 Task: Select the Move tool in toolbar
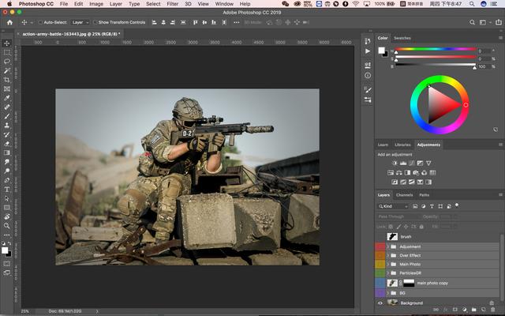point(7,43)
